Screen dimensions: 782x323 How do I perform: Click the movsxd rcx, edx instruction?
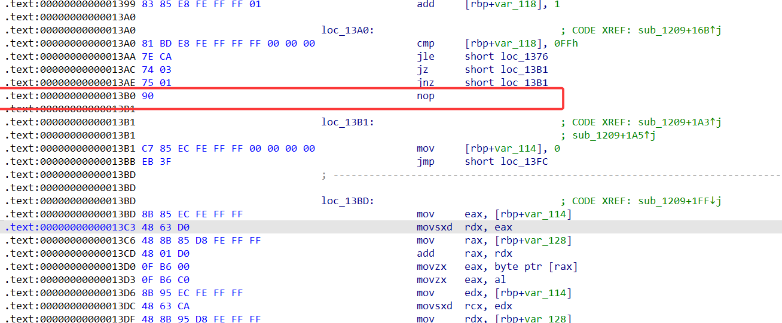pyautogui.click(x=465, y=306)
